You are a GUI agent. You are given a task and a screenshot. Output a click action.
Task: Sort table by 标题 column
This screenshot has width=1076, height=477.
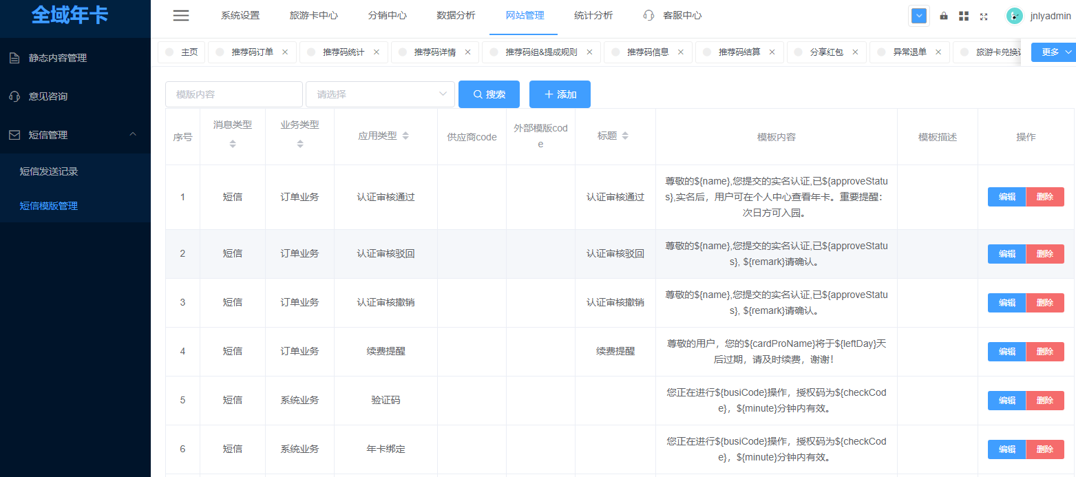(x=625, y=136)
